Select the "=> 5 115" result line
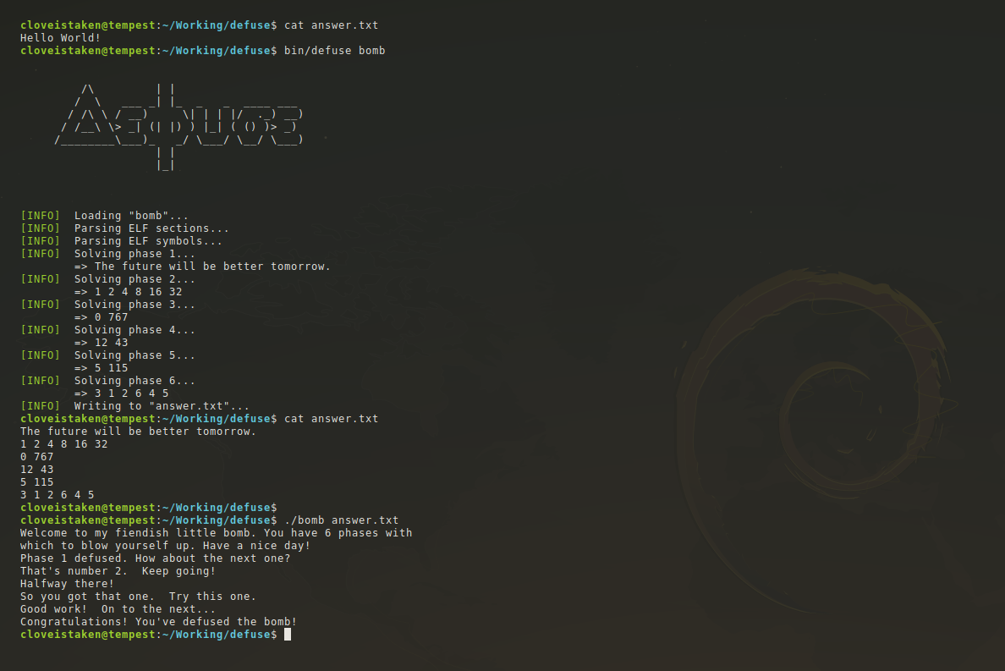Image resolution: width=1005 pixels, height=671 pixels. coord(102,369)
